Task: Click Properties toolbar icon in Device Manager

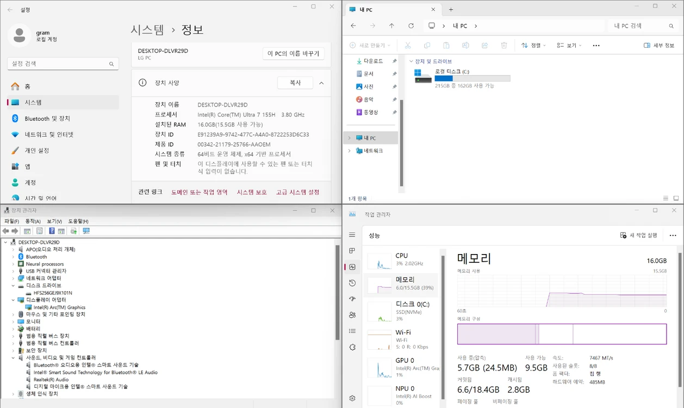Action: tap(40, 231)
